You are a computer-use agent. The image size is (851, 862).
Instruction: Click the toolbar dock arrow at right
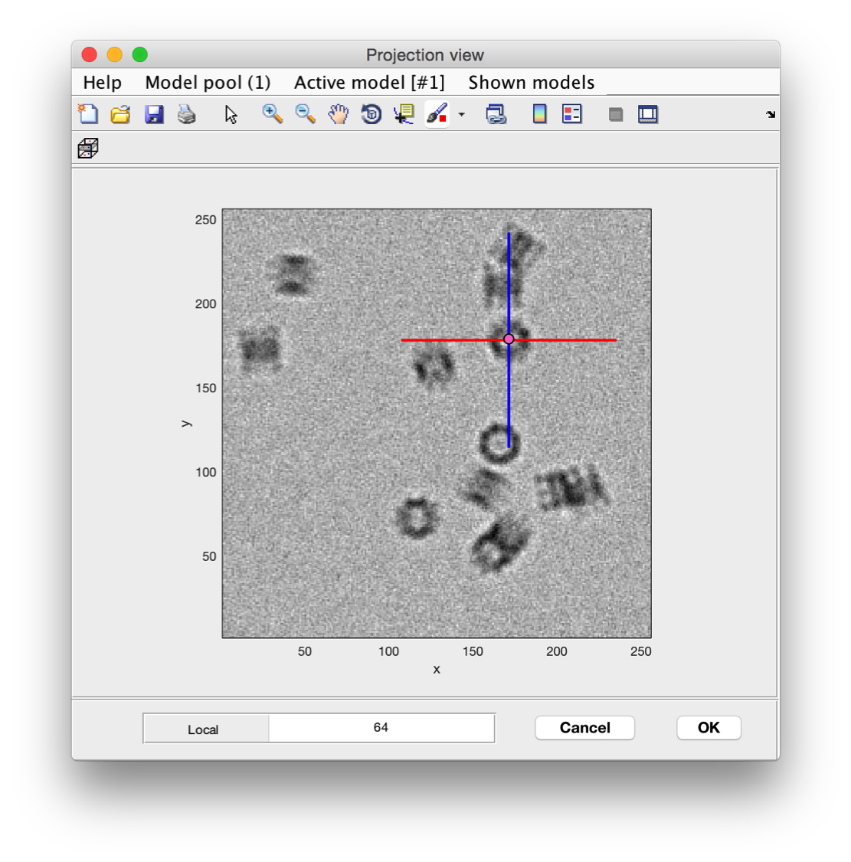coord(770,114)
